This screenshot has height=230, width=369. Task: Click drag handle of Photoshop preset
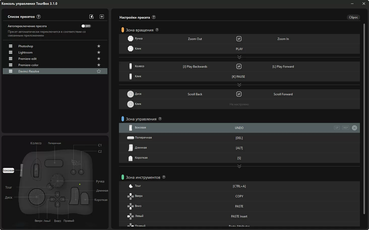(11, 46)
